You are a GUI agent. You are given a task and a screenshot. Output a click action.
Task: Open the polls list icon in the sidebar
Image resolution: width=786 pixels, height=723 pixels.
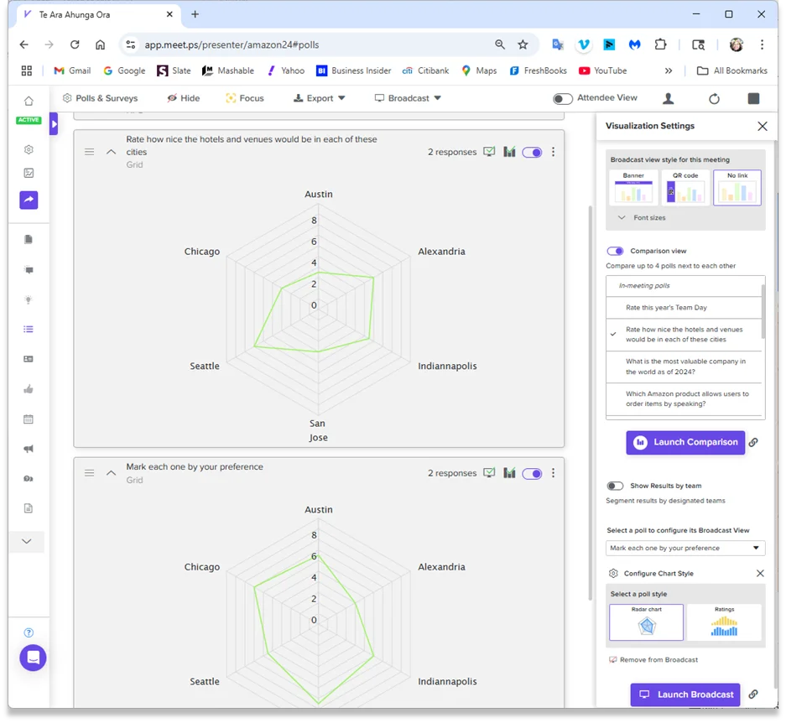(x=29, y=330)
